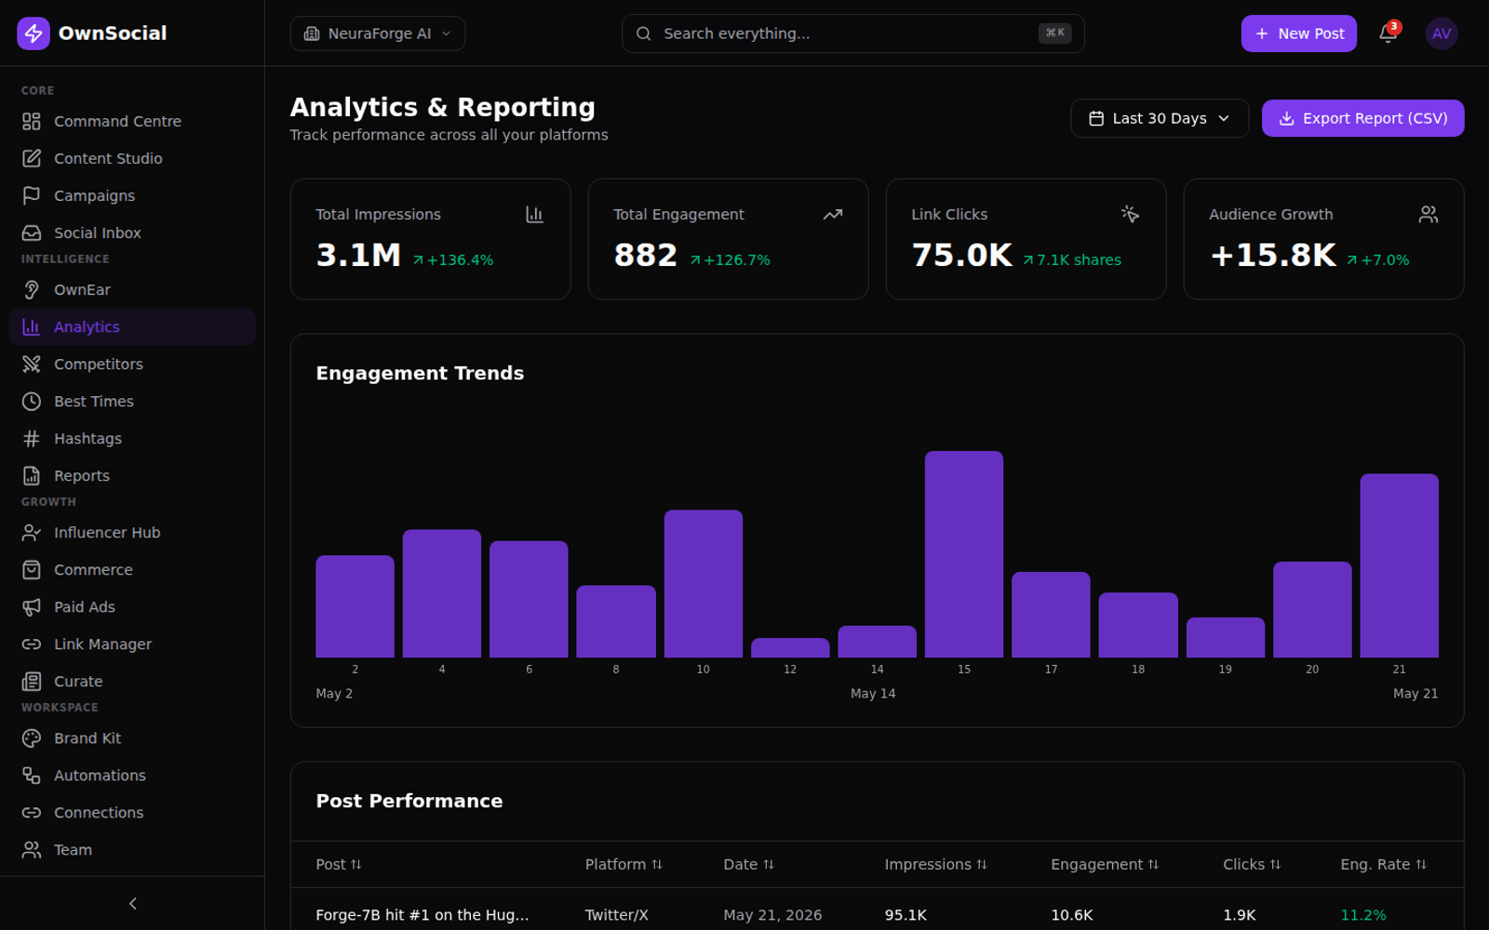Click trending arrow icon on Total Engagement card

tap(833, 215)
